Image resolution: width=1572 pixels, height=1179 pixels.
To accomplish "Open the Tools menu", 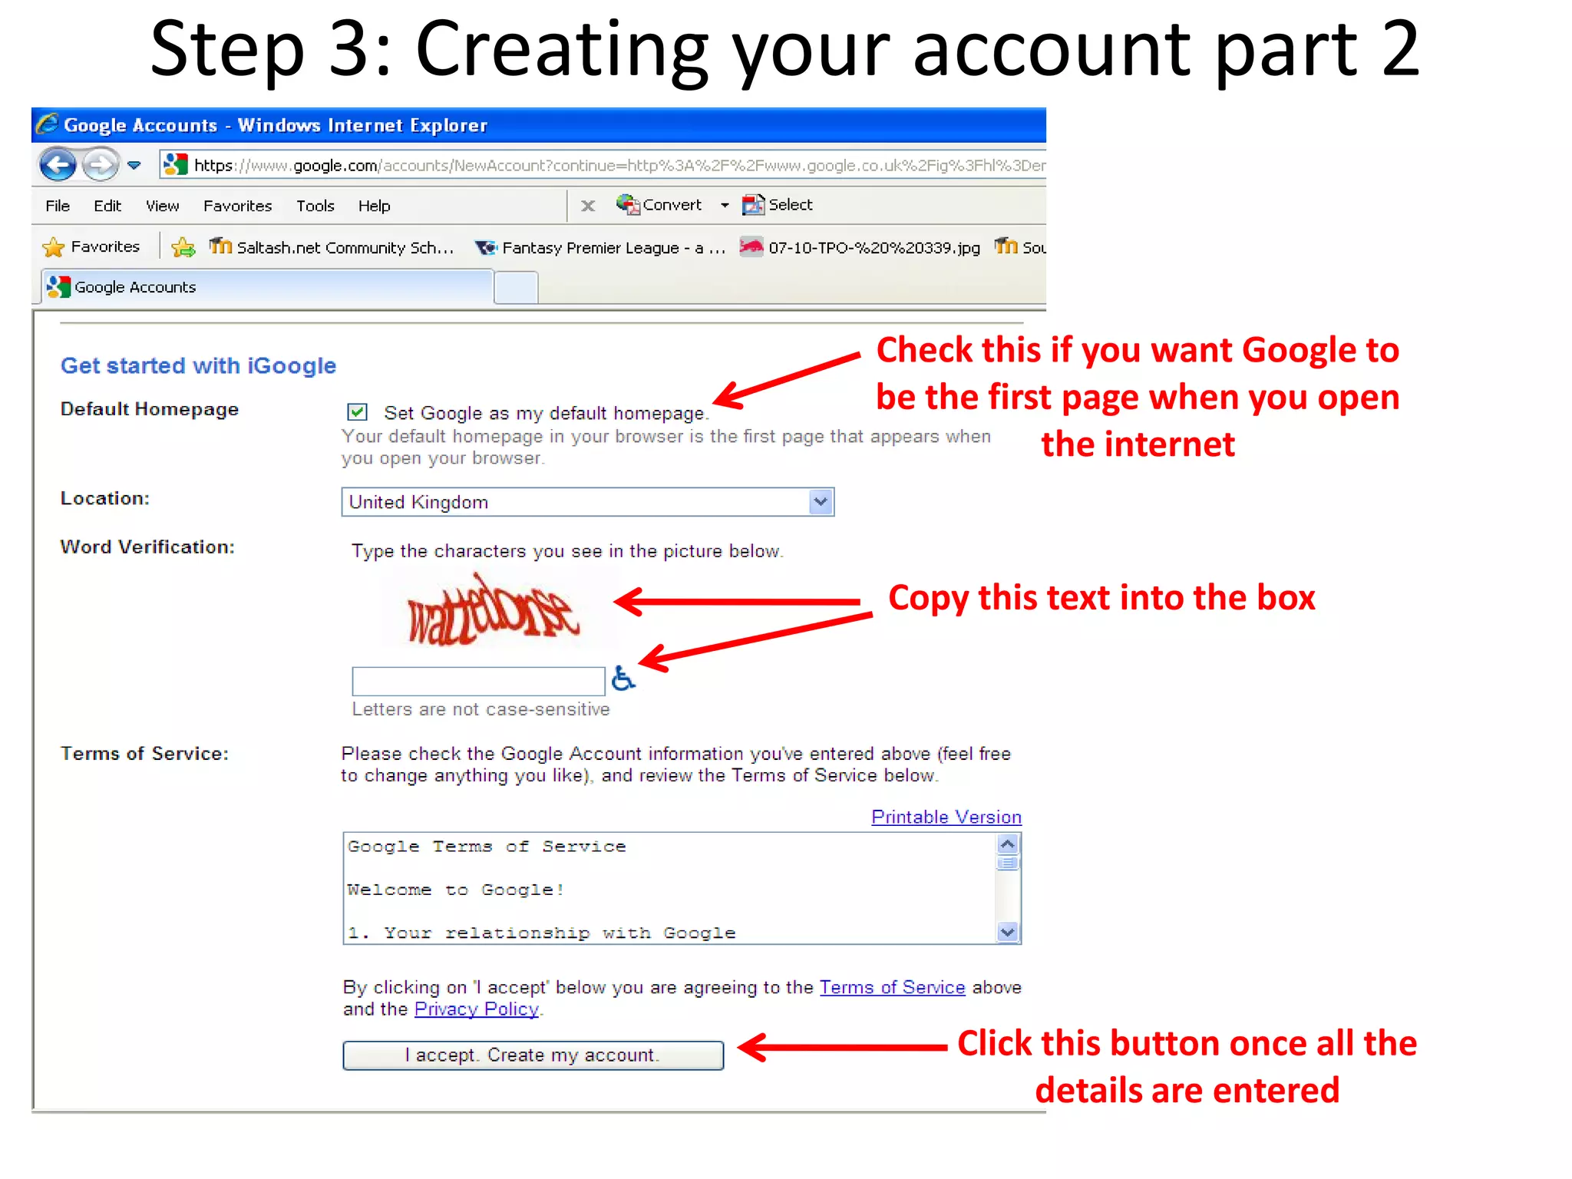I will 315,206.
